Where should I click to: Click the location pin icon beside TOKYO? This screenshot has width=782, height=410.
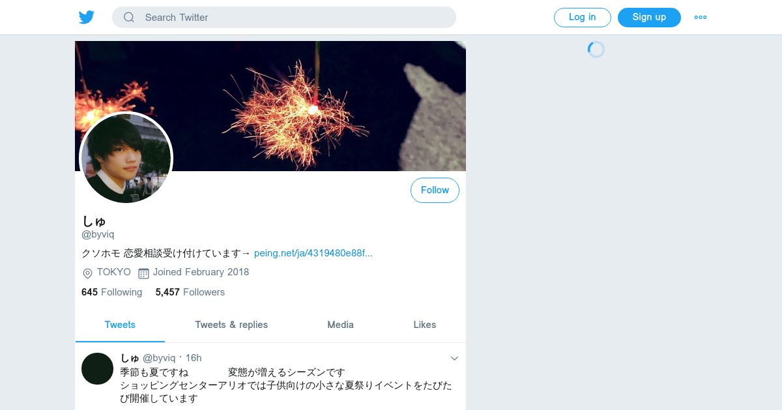point(87,273)
